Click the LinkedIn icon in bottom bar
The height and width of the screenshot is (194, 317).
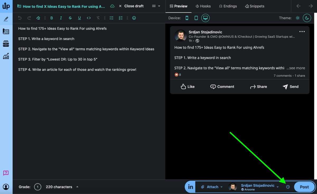[190, 187]
